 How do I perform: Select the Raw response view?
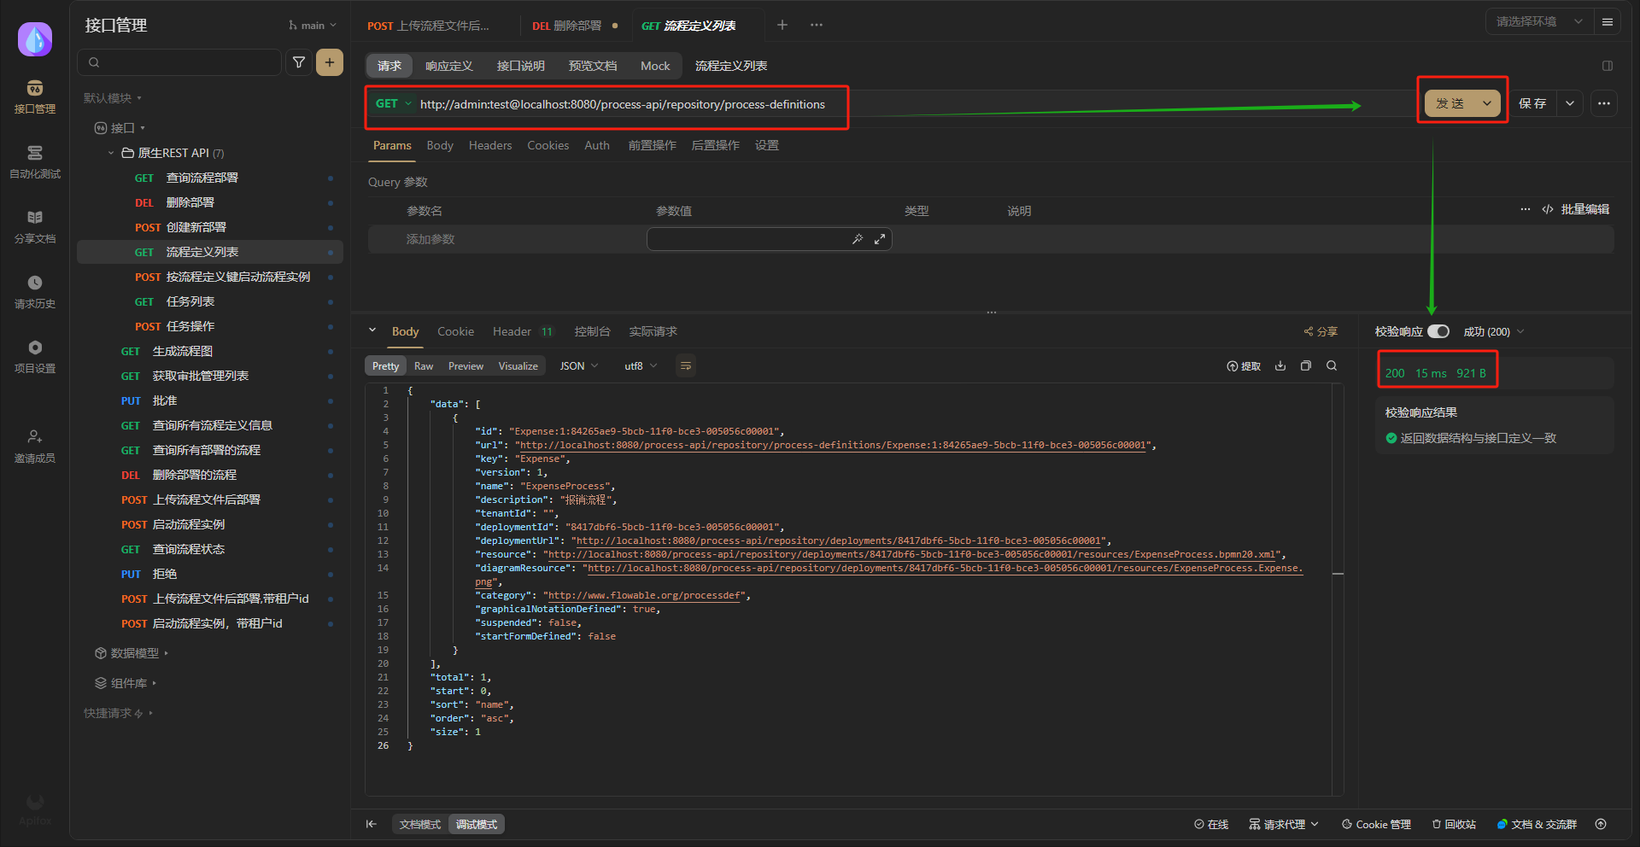click(424, 366)
